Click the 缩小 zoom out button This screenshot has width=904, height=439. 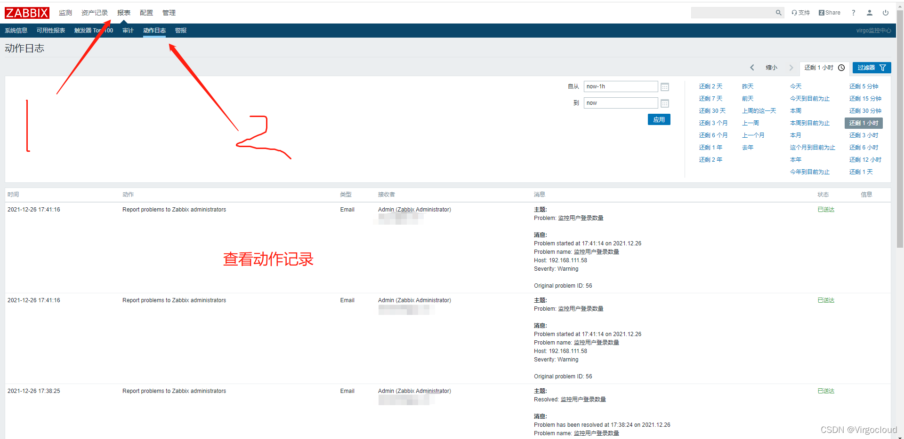pyautogui.click(x=772, y=68)
